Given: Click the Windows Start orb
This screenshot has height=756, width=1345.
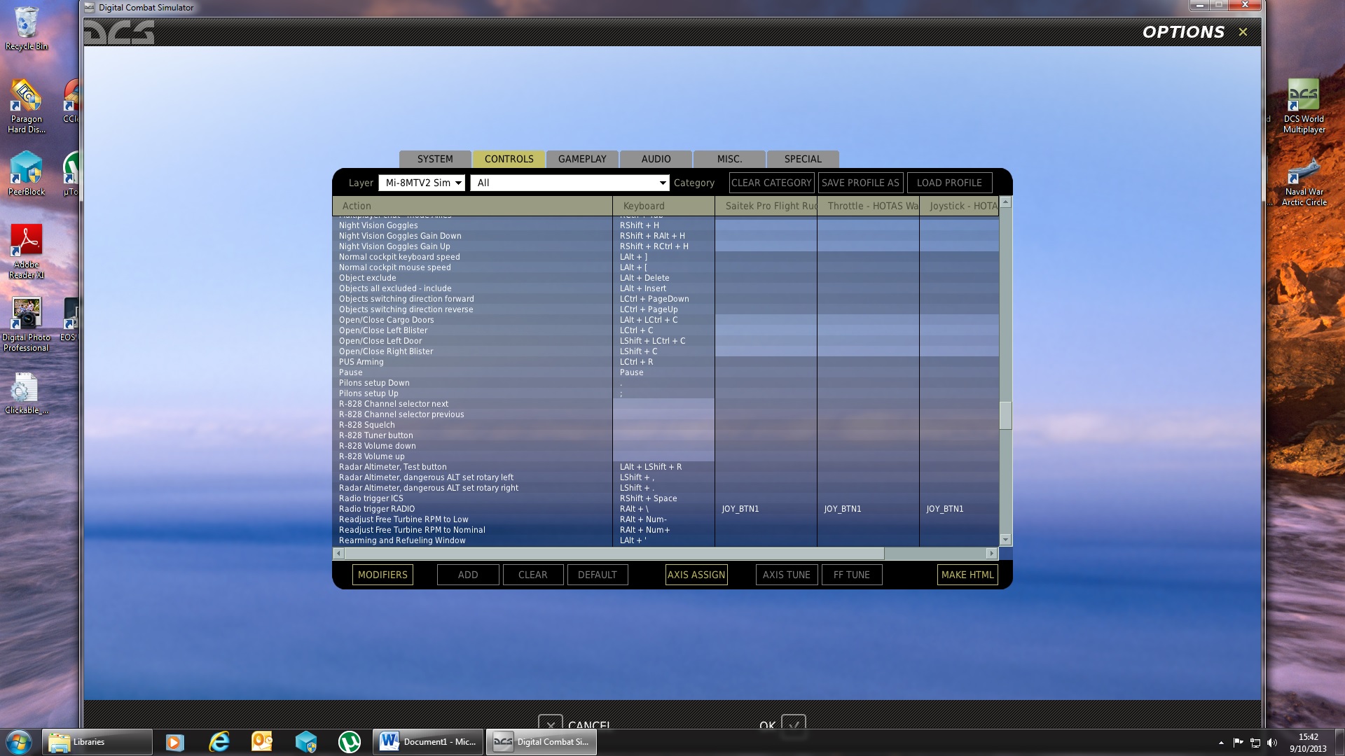Looking at the screenshot, I should pos(19,742).
